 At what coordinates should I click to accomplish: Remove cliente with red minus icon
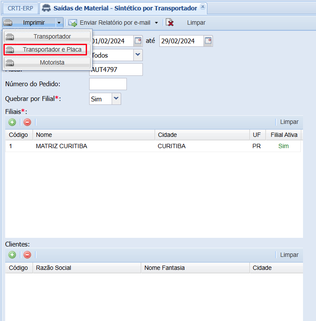pyautogui.click(x=27, y=255)
